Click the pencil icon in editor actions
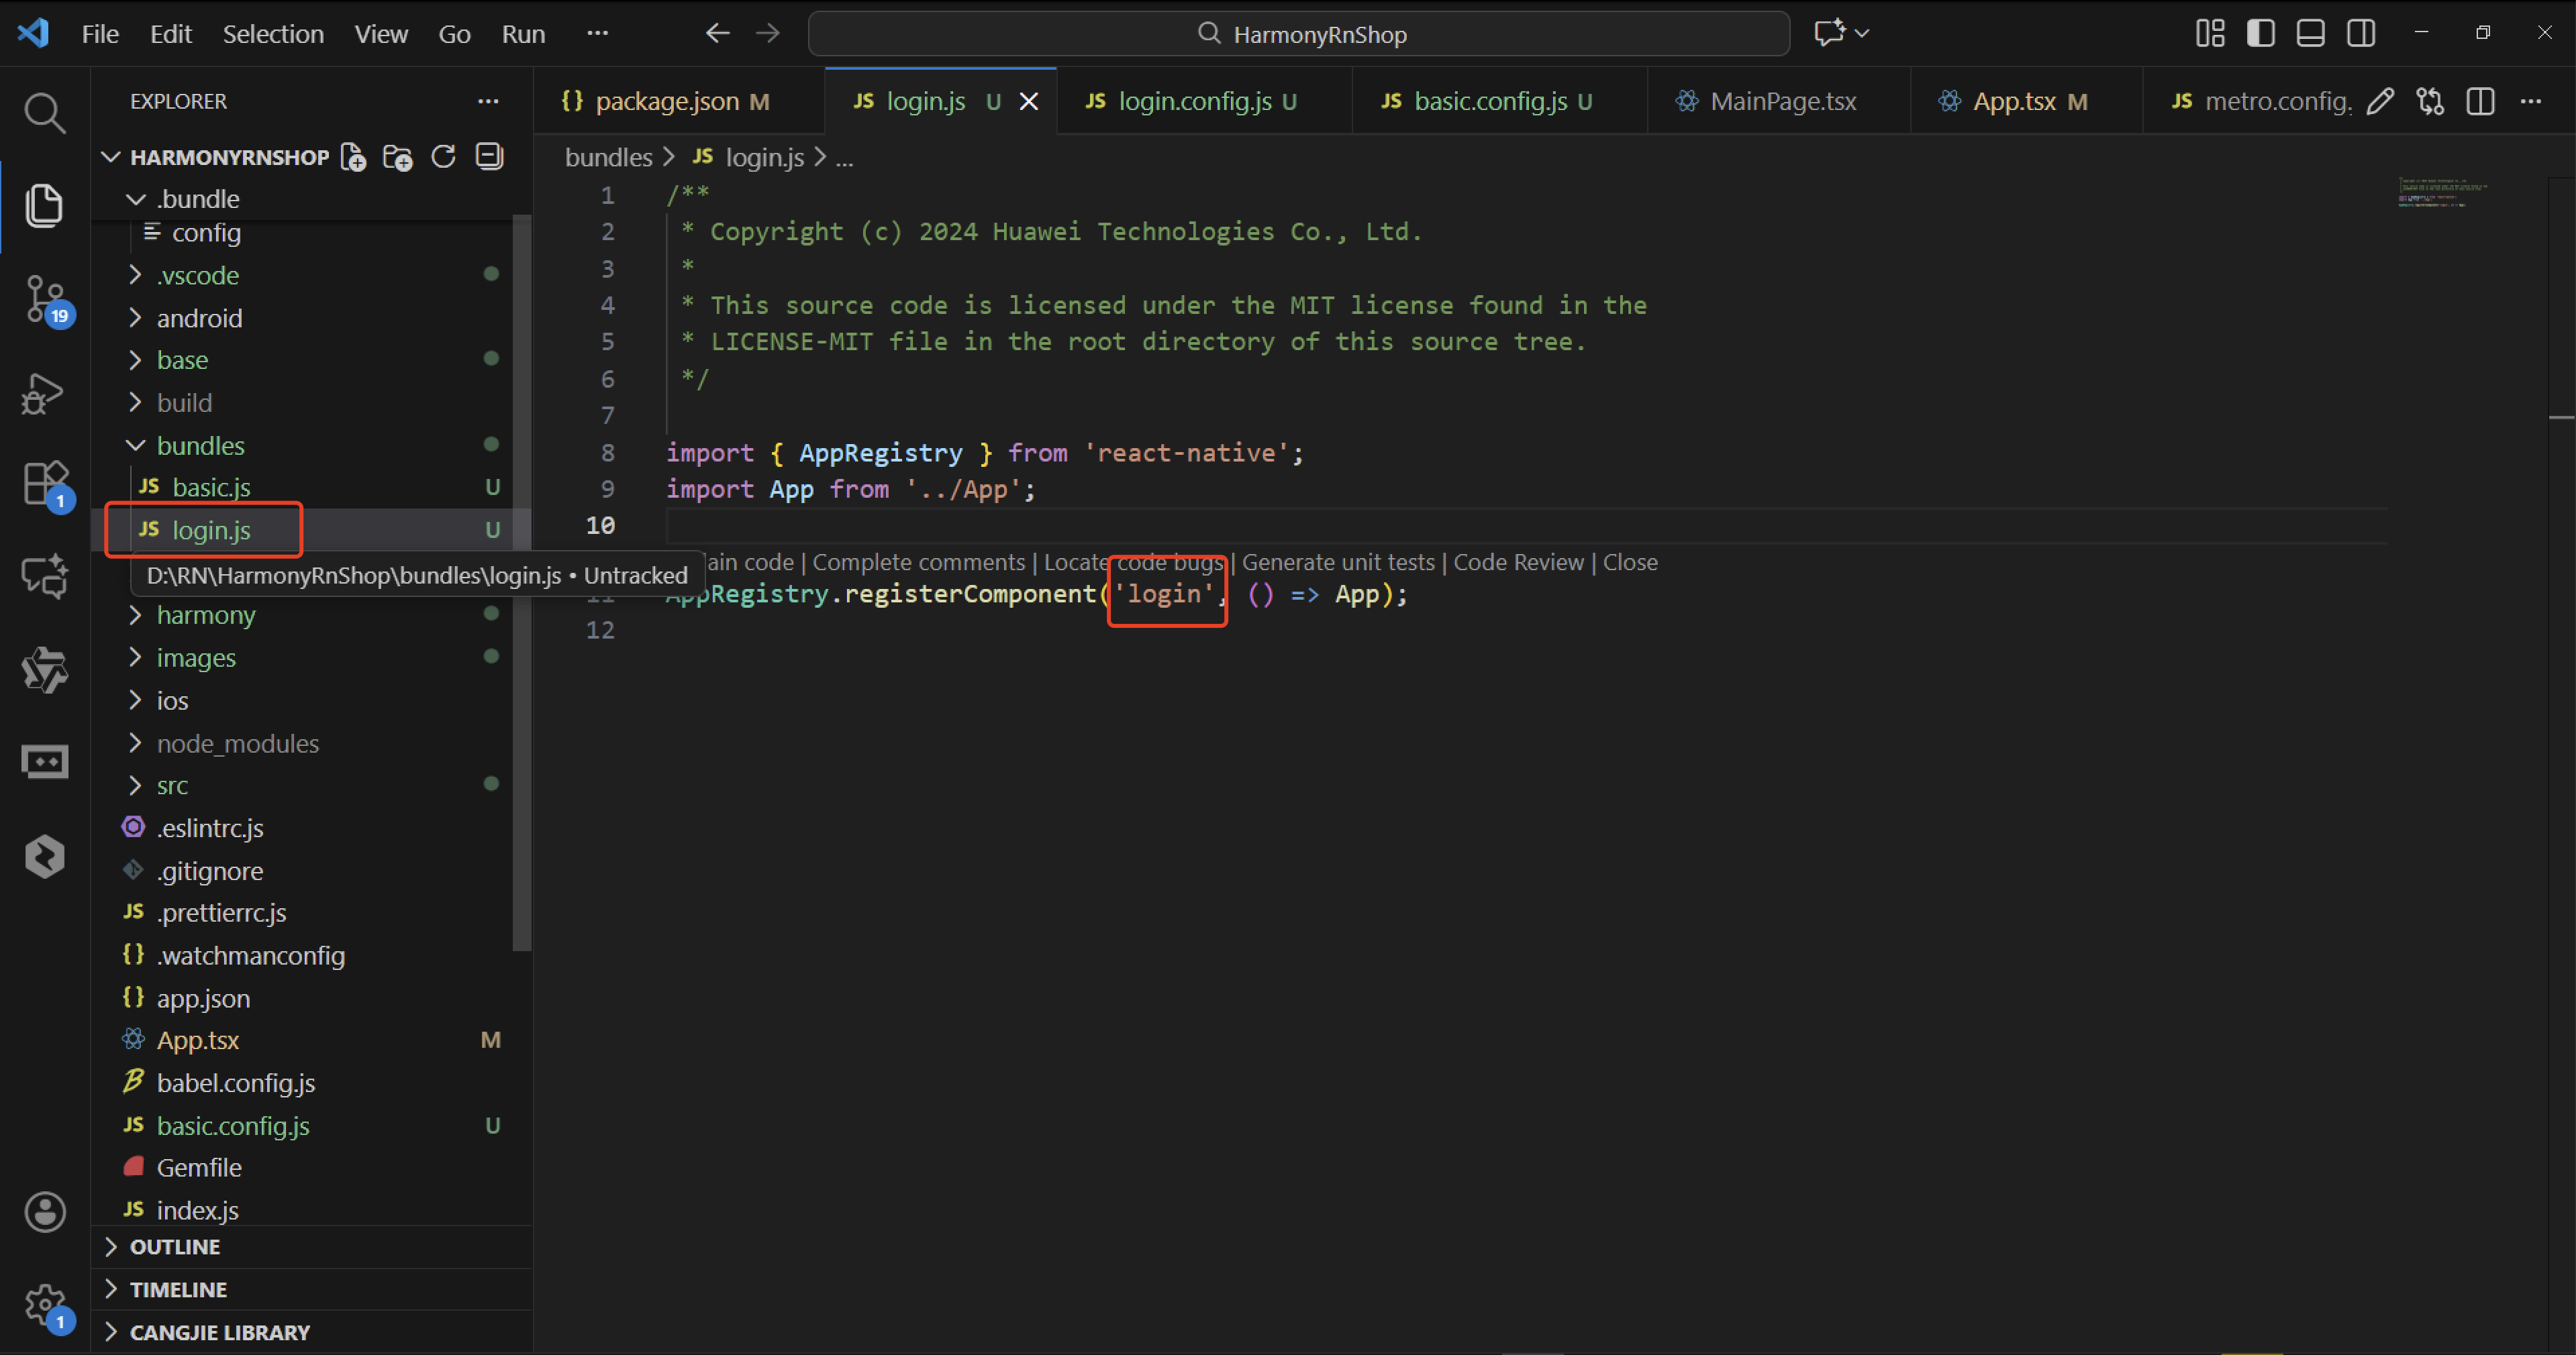Viewport: 2576px width, 1355px height. [x=2380, y=101]
